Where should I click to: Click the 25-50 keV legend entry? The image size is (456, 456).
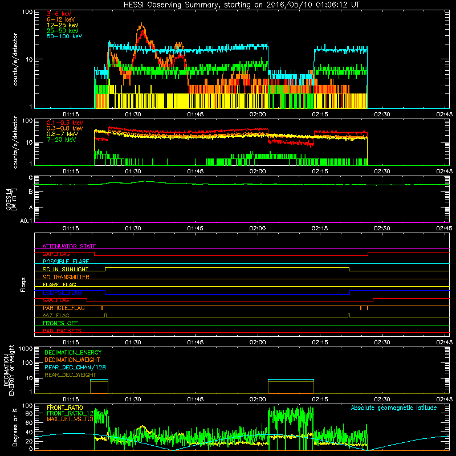coord(62,31)
